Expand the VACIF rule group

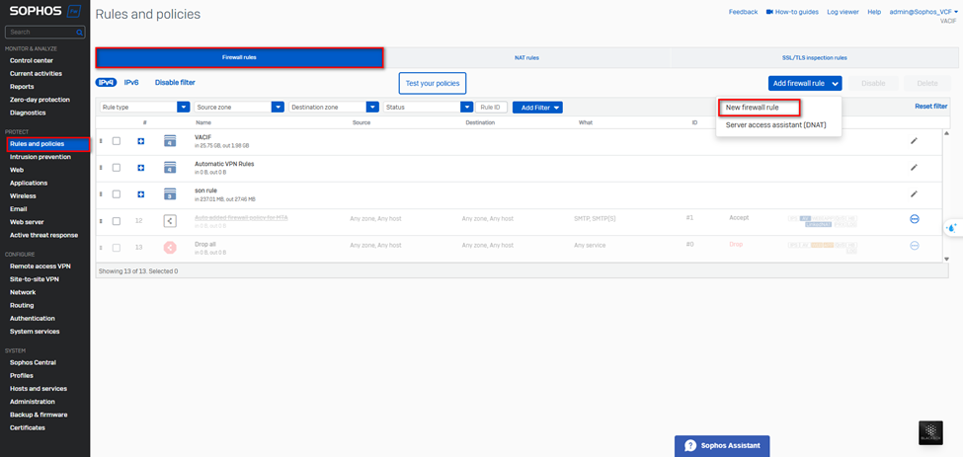(x=141, y=141)
